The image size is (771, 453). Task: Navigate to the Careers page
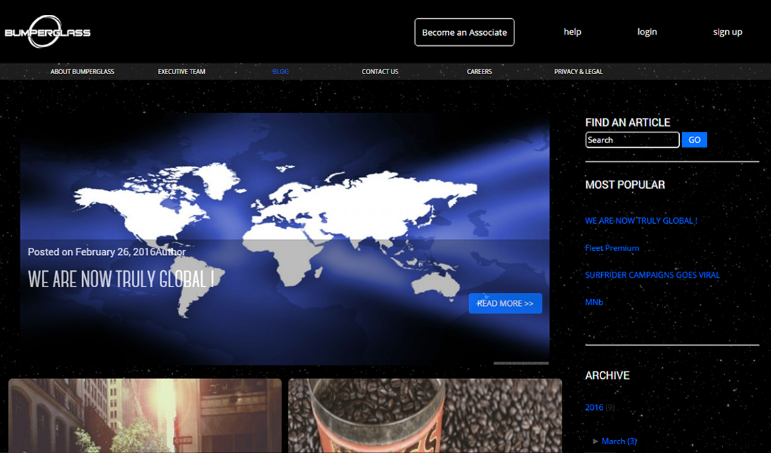(x=479, y=71)
